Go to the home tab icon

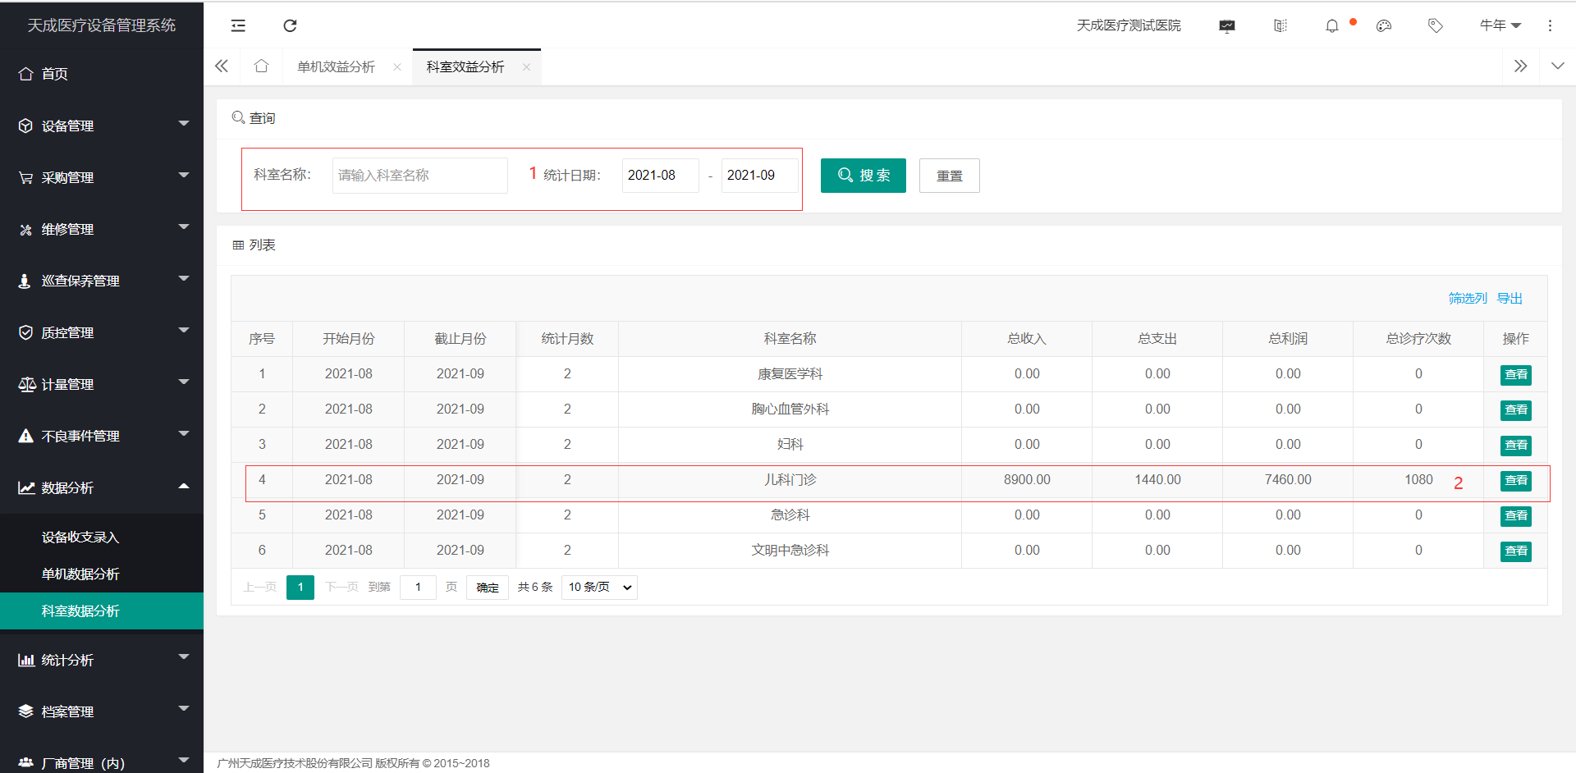[261, 66]
